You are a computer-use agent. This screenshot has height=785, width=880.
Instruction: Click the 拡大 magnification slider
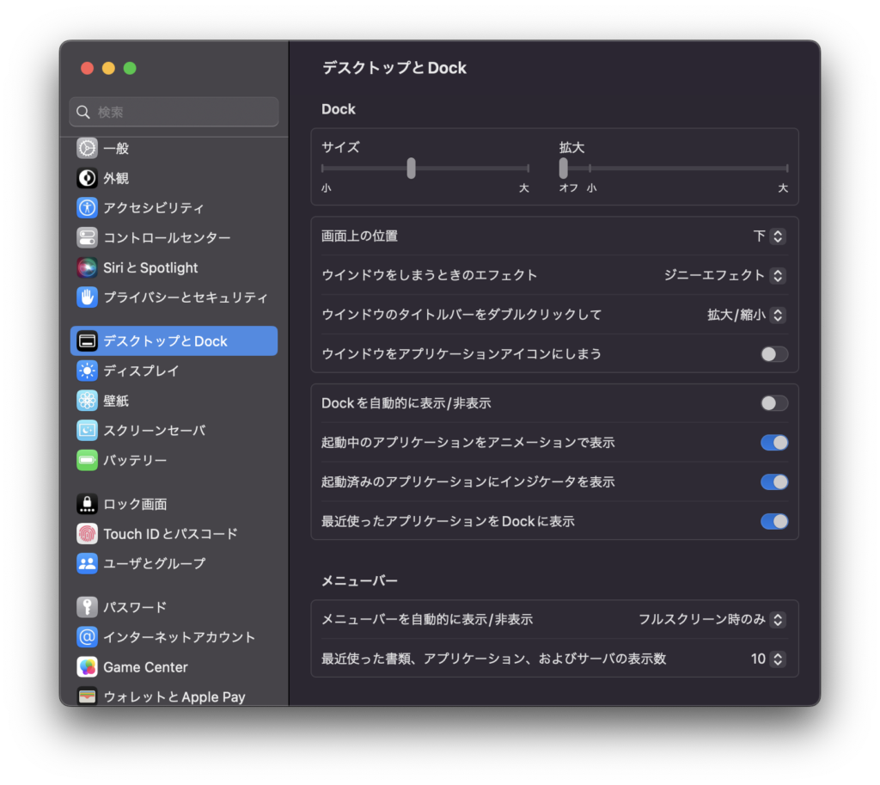pos(674,168)
